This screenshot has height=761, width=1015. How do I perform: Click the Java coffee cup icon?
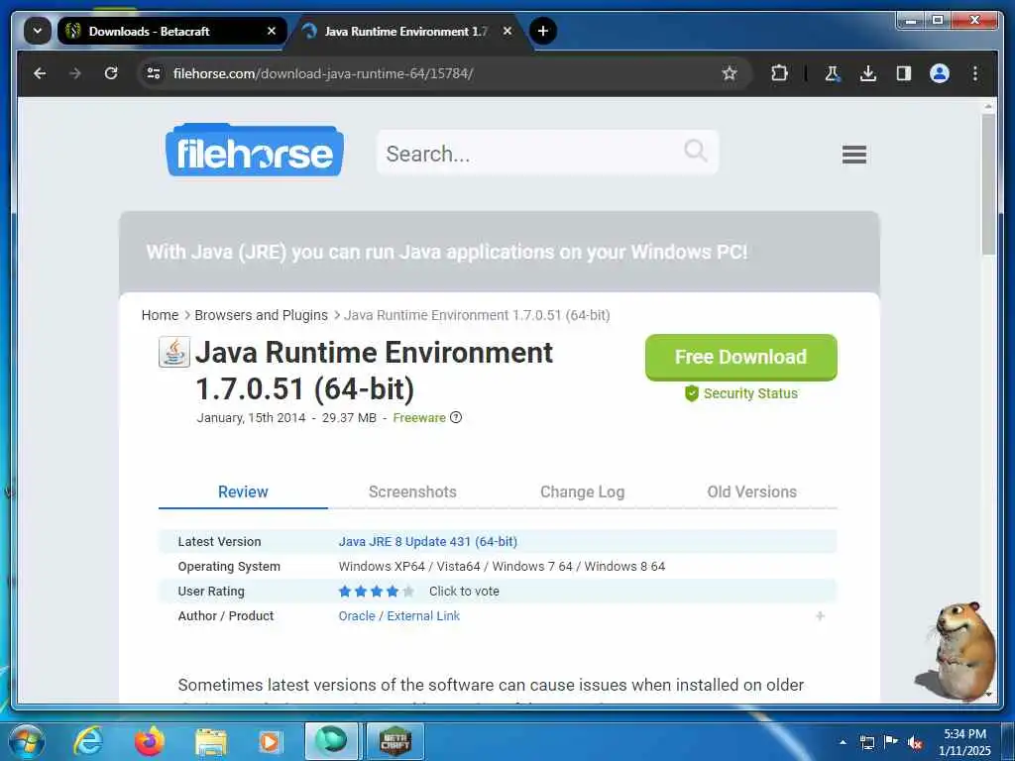[x=174, y=352]
